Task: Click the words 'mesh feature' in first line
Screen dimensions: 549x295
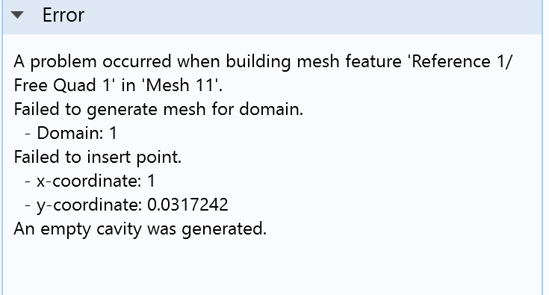Action: [x=349, y=61]
